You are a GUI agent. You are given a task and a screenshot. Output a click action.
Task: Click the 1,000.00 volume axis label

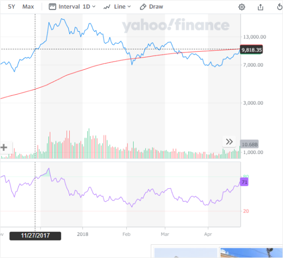(x=253, y=152)
